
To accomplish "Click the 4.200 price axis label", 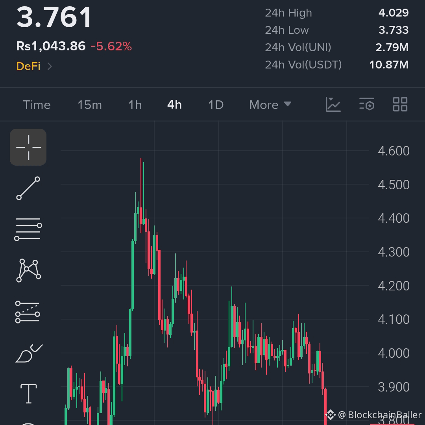I will 394,286.
